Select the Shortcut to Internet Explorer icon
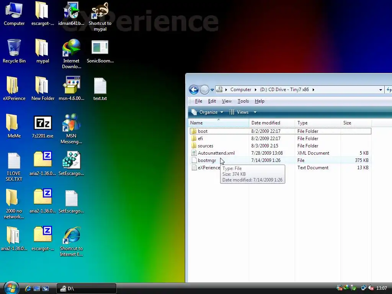Image resolution: width=392 pixels, height=294 pixels. [x=71, y=241]
